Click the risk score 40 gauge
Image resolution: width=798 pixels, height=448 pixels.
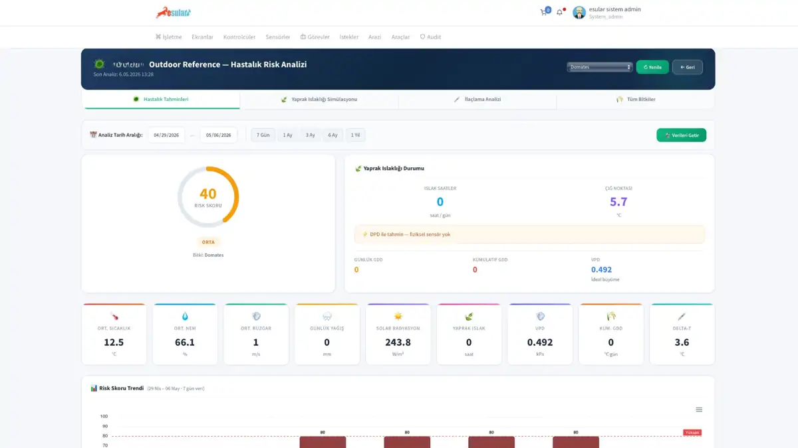(208, 197)
